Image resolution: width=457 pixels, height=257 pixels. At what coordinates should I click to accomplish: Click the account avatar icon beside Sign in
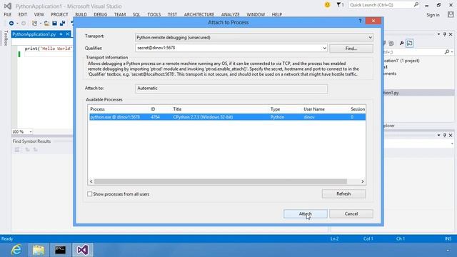click(x=451, y=14)
